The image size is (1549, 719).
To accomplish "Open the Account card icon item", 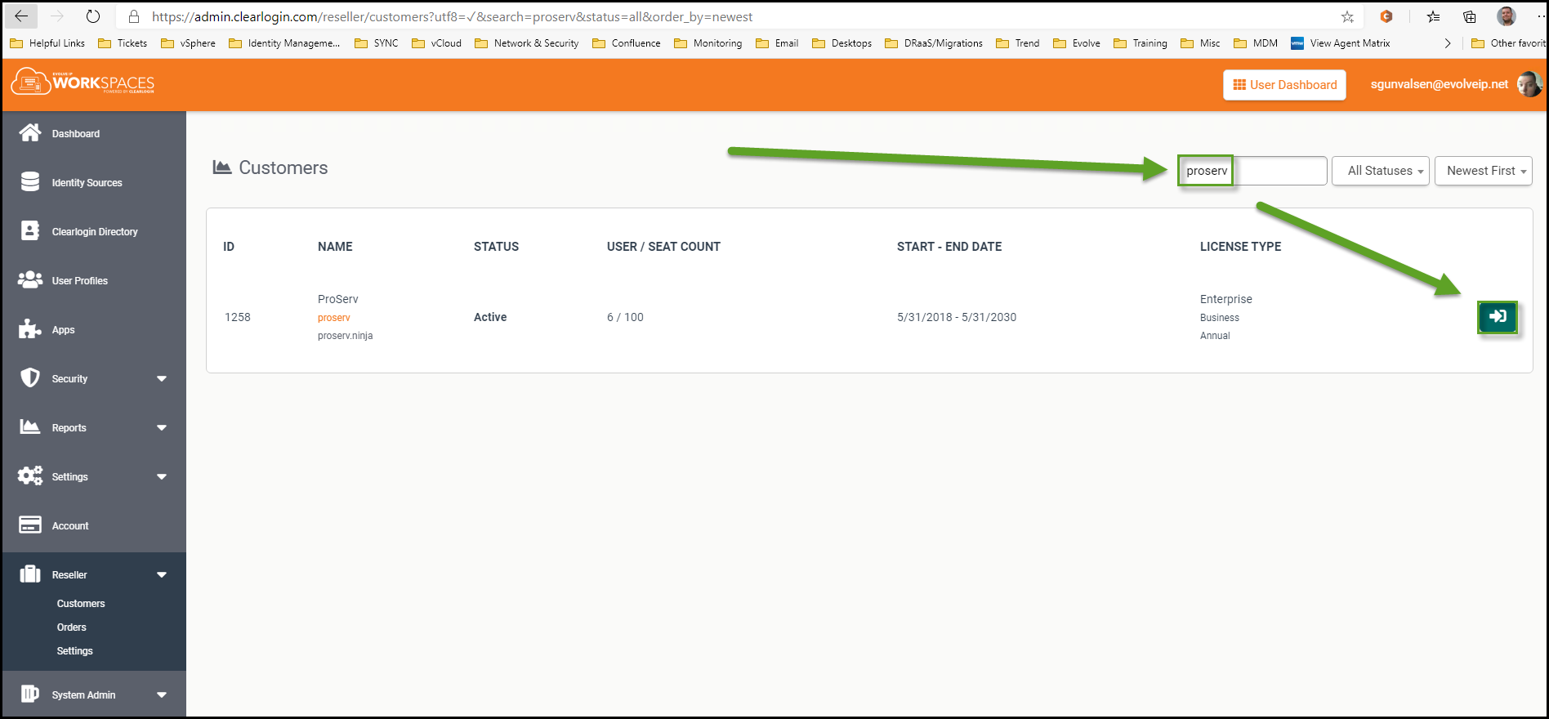I will (x=30, y=525).
